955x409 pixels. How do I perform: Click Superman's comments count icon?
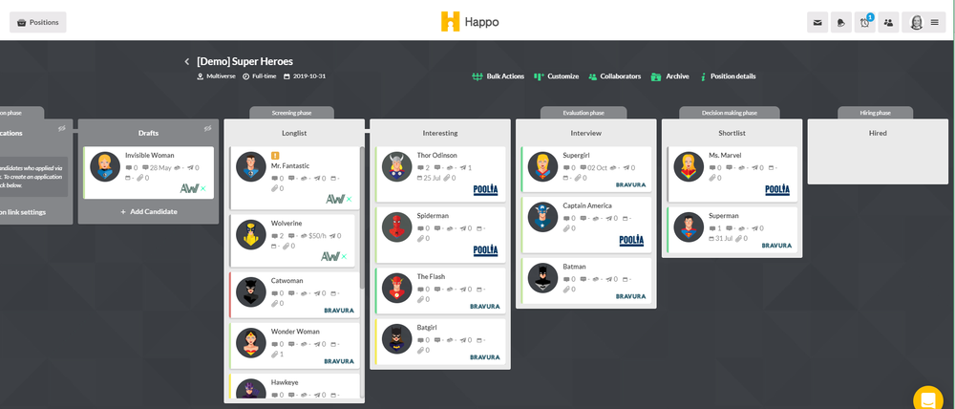(x=712, y=228)
